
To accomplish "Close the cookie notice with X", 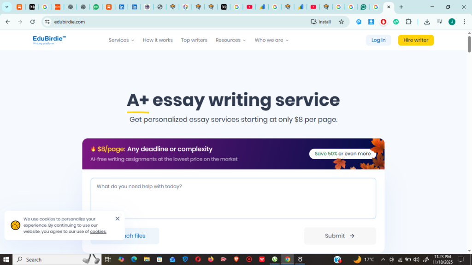I will pos(118,219).
